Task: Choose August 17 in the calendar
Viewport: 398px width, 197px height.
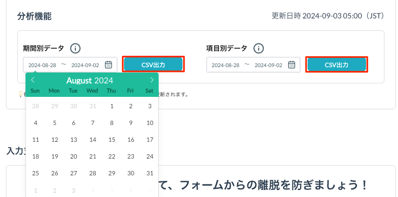Action: coord(150,140)
